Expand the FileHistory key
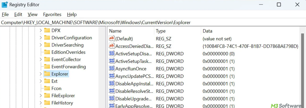306x108 pixels. [x=41, y=103]
